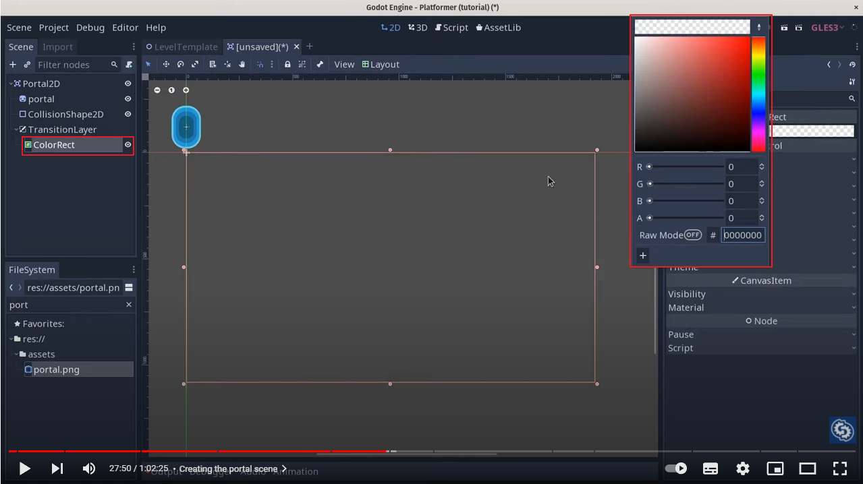Open GLES3 renderer dropdown

[827, 28]
